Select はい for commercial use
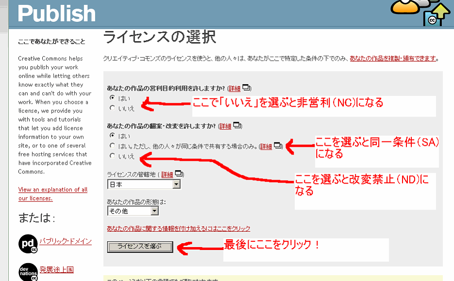The image size is (454, 281). point(112,97)
